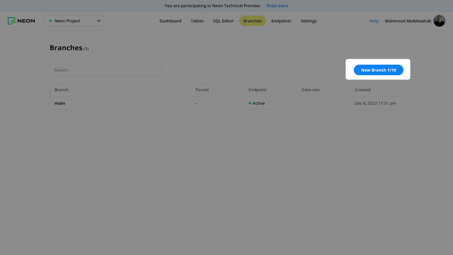Open the user profile avatar
This screenshot has height=255, width=453.
(x=439, y=21)
